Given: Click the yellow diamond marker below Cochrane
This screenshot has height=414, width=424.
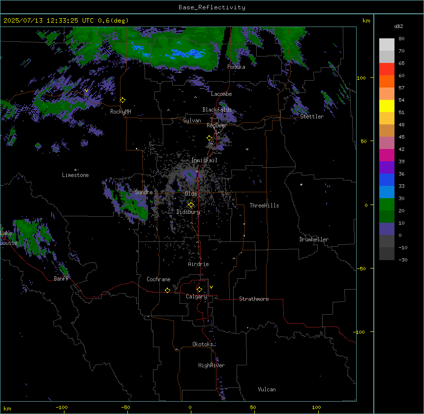Looking at the screenshot, I should pos(167,290).
